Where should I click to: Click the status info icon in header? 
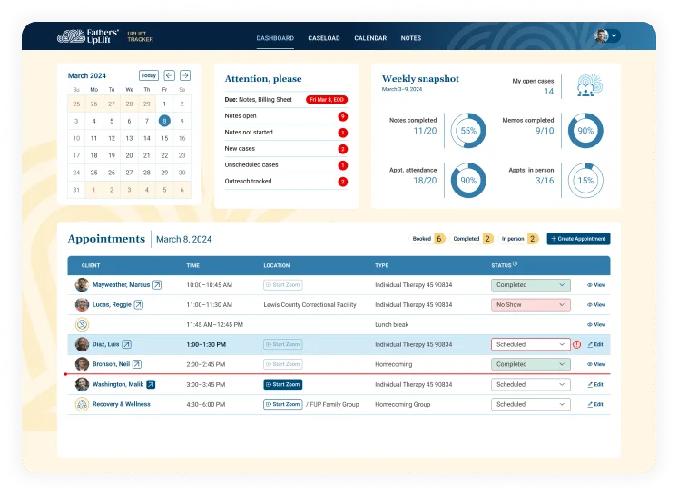(x=515, y=264)
